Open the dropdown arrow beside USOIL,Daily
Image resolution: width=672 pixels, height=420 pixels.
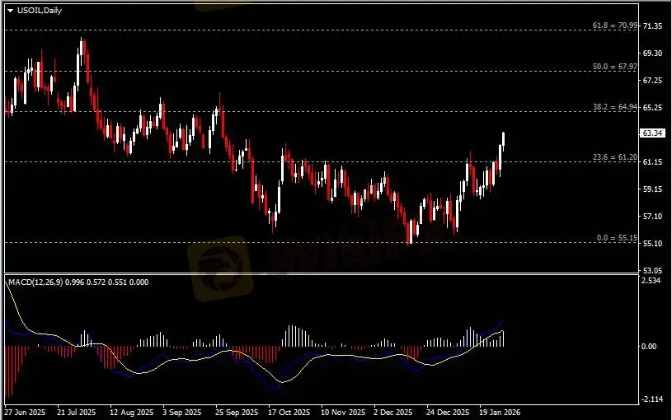click(x=10, y=11)
